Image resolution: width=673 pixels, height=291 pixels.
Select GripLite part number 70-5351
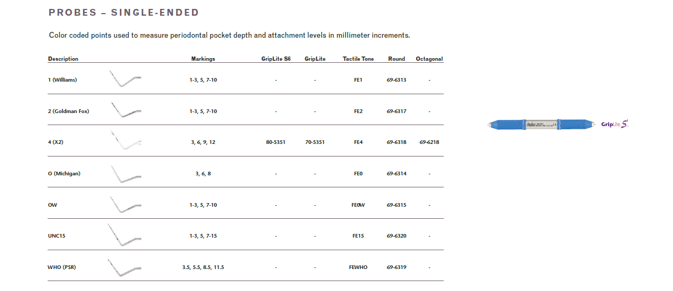(x=315, y=142)
